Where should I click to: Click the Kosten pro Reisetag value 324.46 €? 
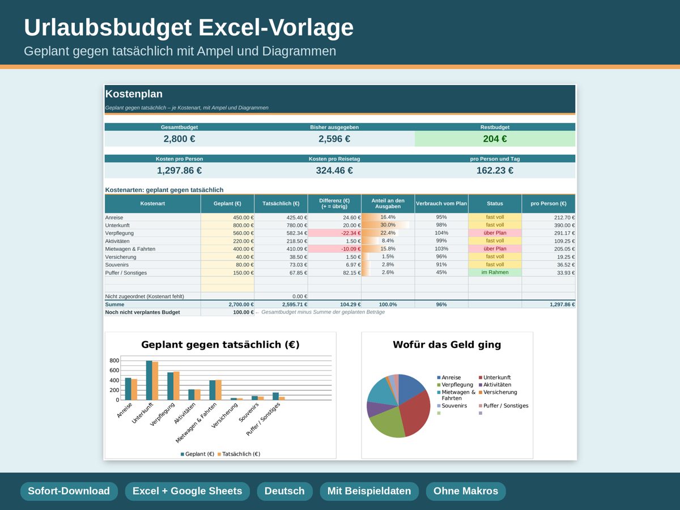click(x=334, y=171)
